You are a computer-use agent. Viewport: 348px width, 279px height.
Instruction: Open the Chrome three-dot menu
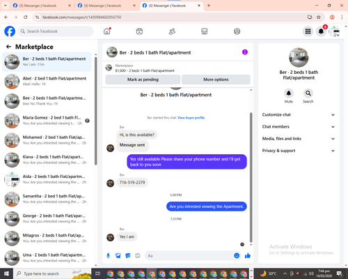tap(342, 17)
